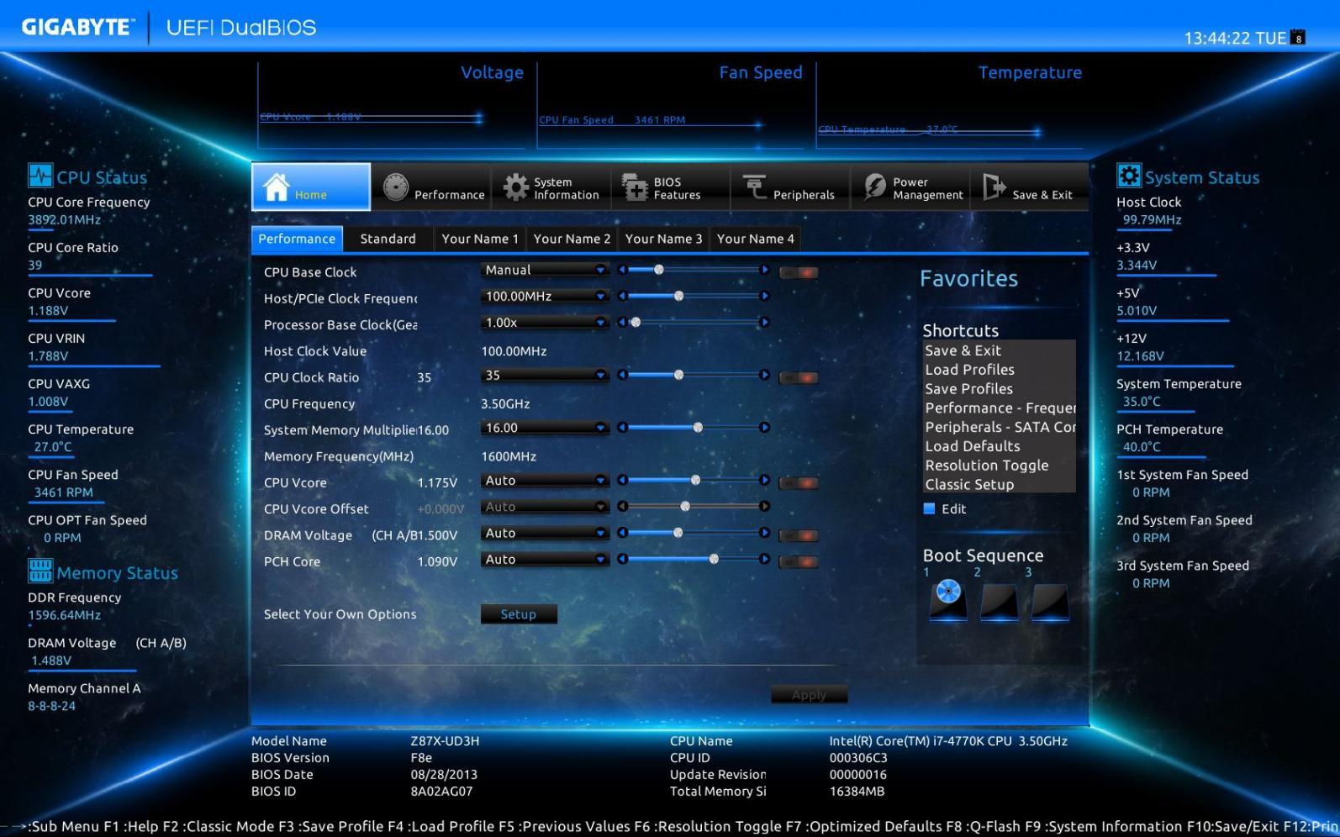
Task: Click left arrow of Host/PCIe Clock slider
Action: click(x=622, y=296)
